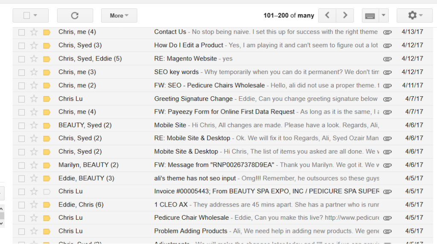Viewport: 437px width, 244px height.
Task: Click the keyboard input tools icon
Action: tap(370, 16)
